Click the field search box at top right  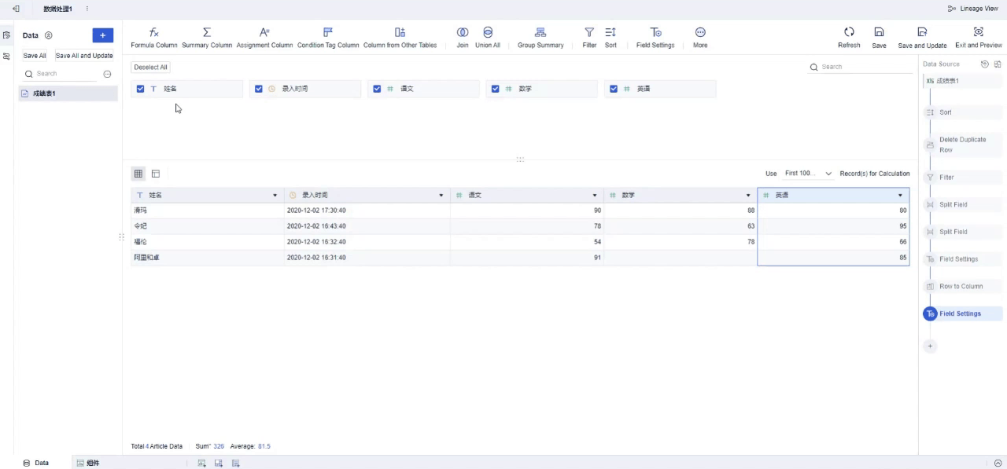click(x=861, y=67)
